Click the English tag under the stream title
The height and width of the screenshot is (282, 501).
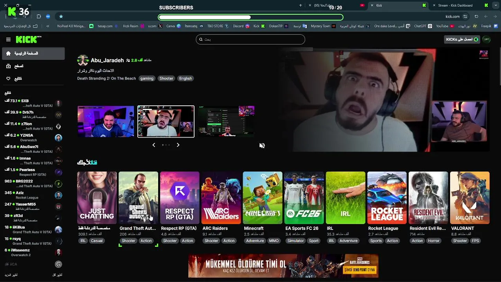pyautogui.click(x=186, y=78)
